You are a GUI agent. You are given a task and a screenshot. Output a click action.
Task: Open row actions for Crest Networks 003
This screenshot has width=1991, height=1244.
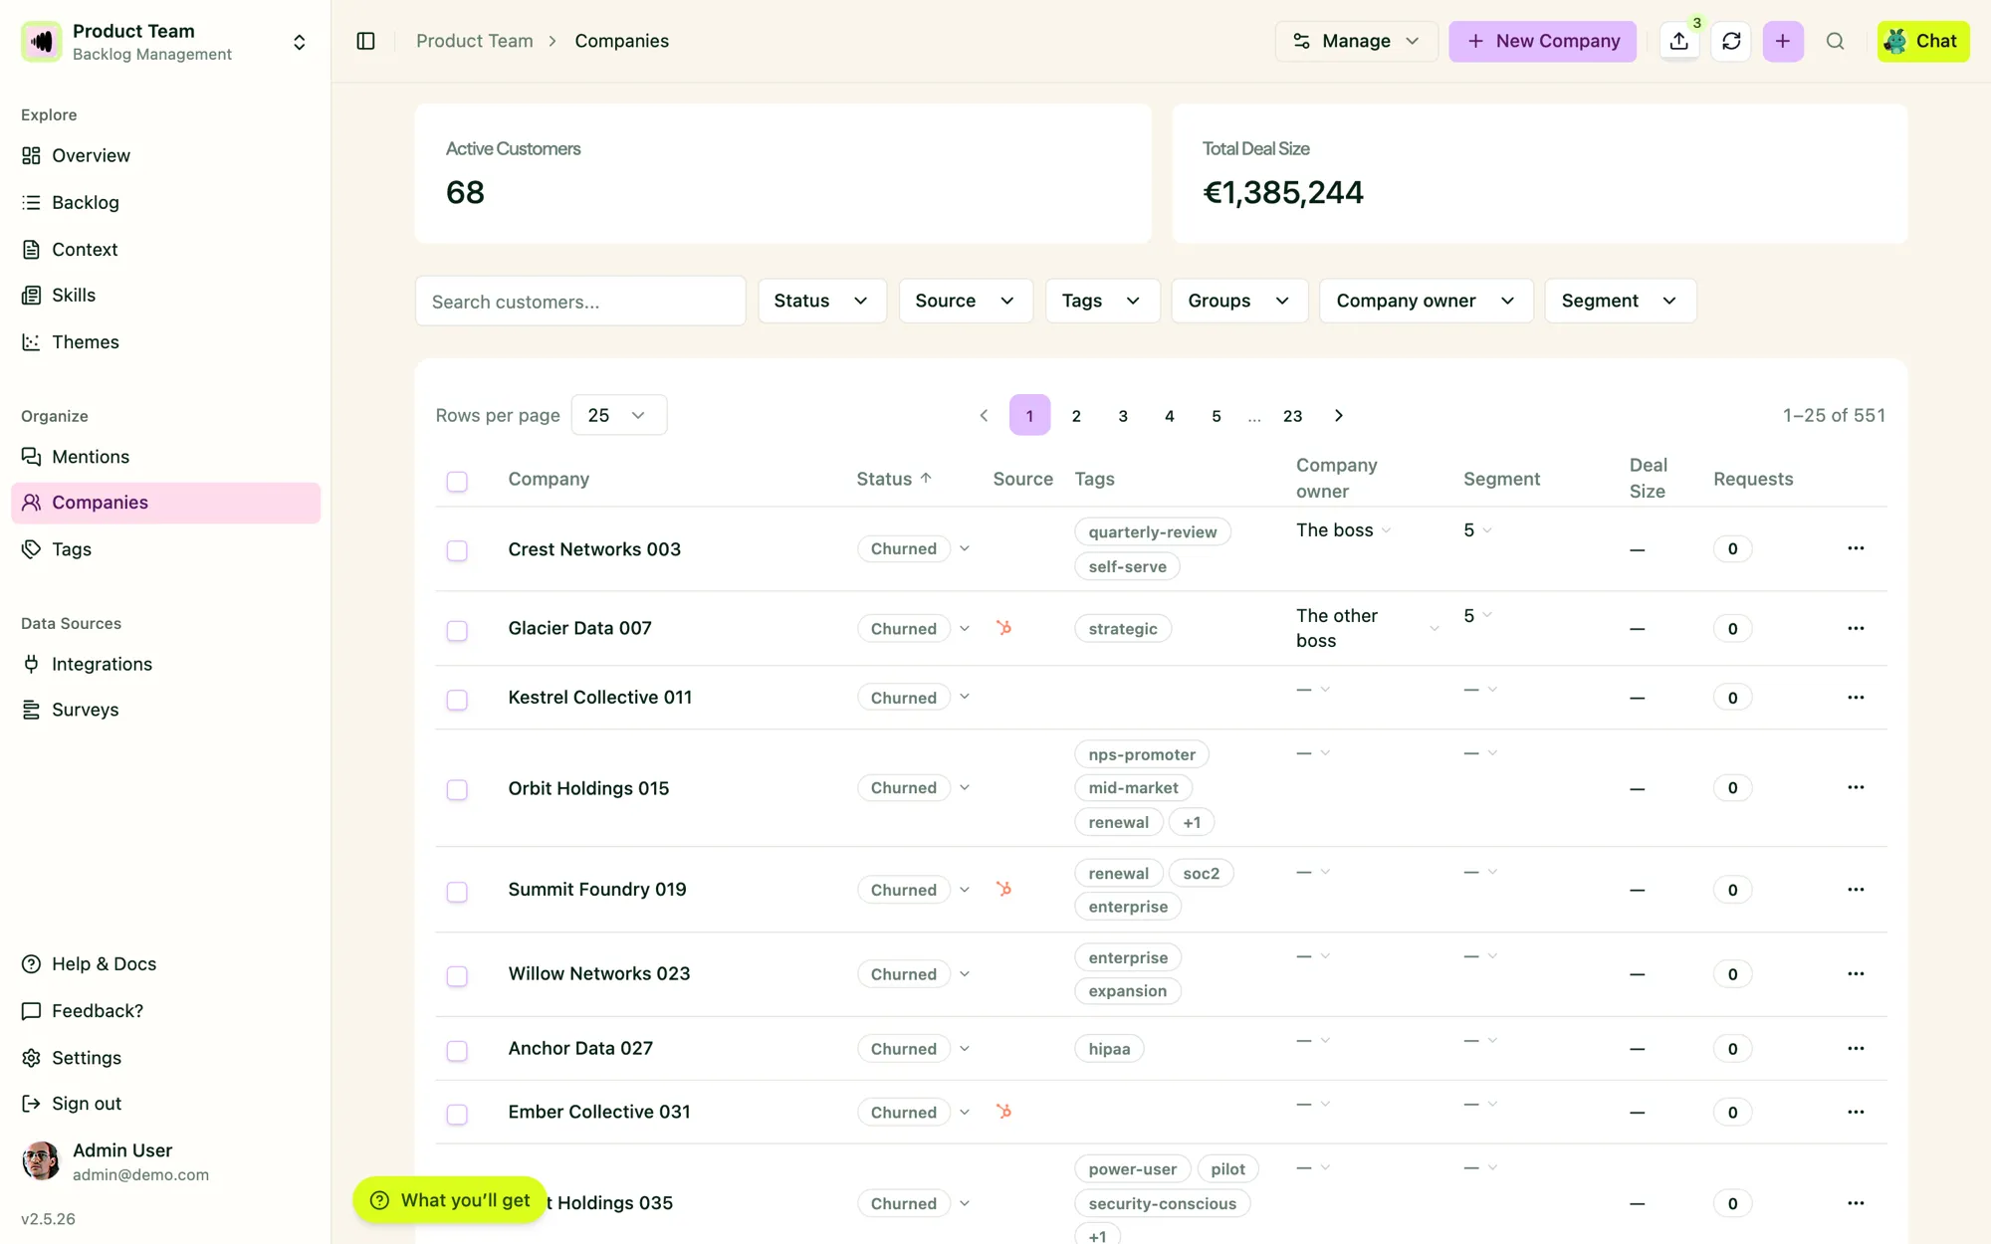coord(1856,548)
